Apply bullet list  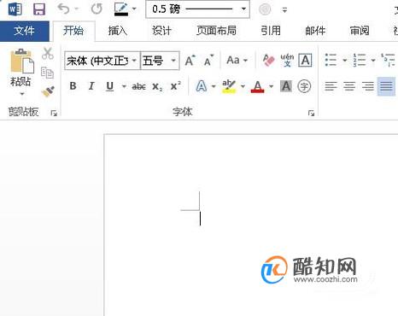331,60
